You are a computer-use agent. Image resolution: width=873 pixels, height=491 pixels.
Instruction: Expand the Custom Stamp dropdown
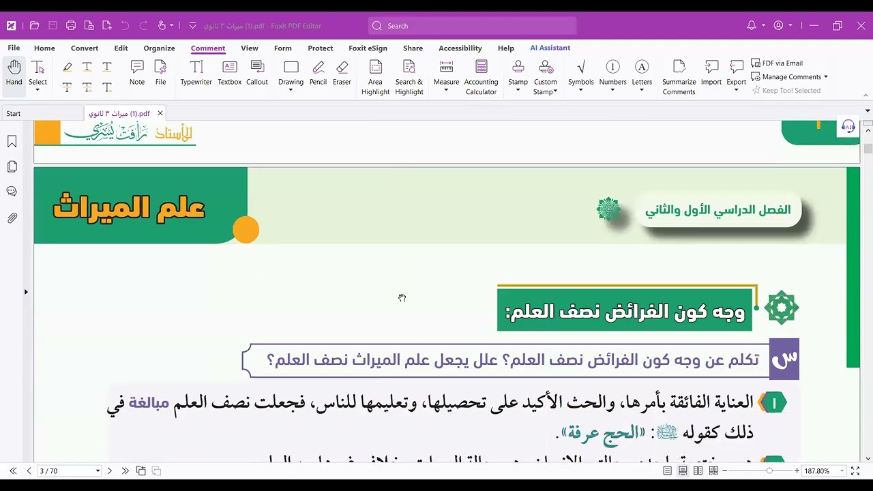[x=555, y=91]
